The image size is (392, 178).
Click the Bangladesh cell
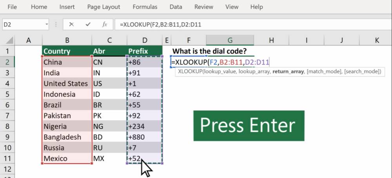[x=67, y=137]
